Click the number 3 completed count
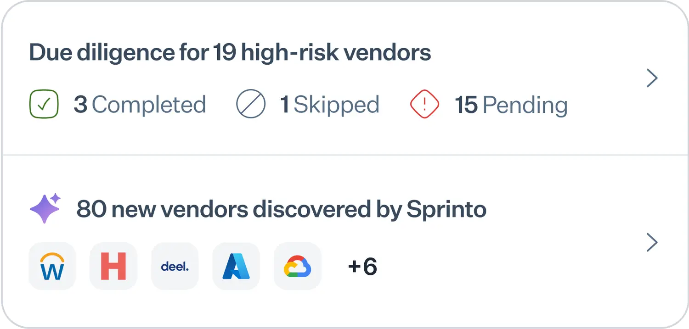This screenshot has width=689, height=329. [80, 105]
